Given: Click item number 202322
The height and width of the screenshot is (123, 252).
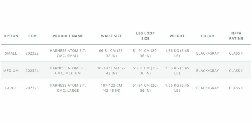Looking at the screenshot, I should 32,53.
